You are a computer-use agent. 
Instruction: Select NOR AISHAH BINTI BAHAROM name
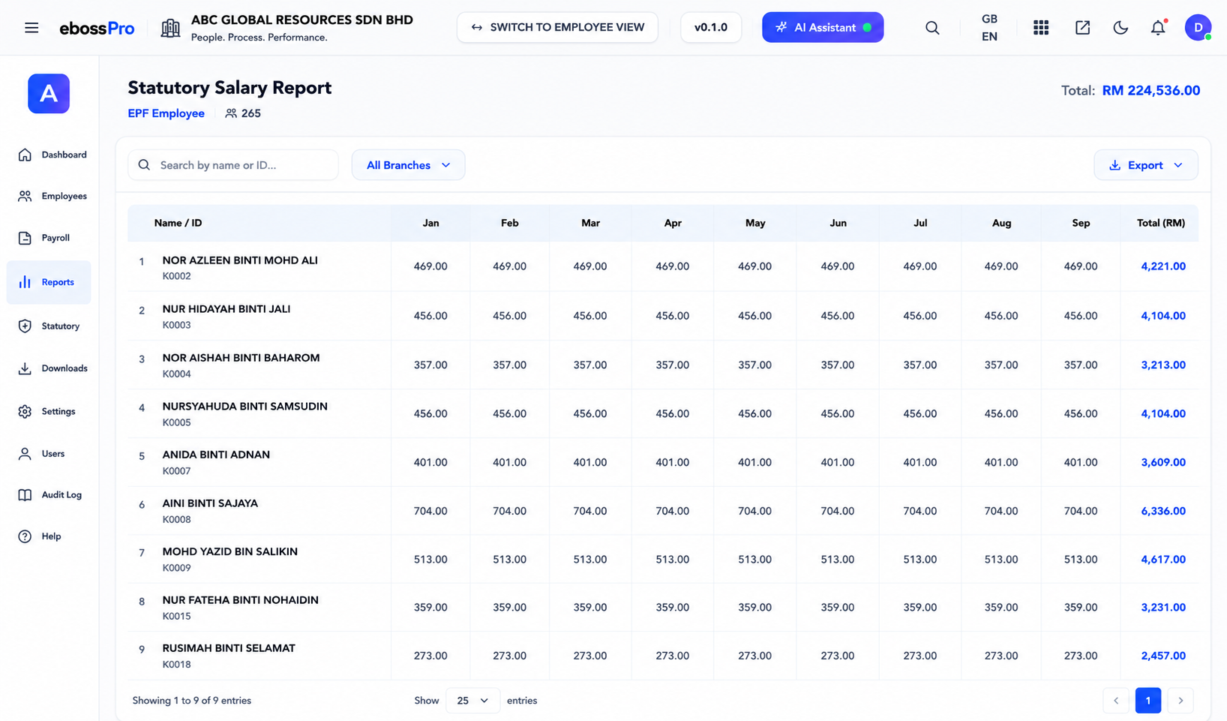tap(241, 358)
